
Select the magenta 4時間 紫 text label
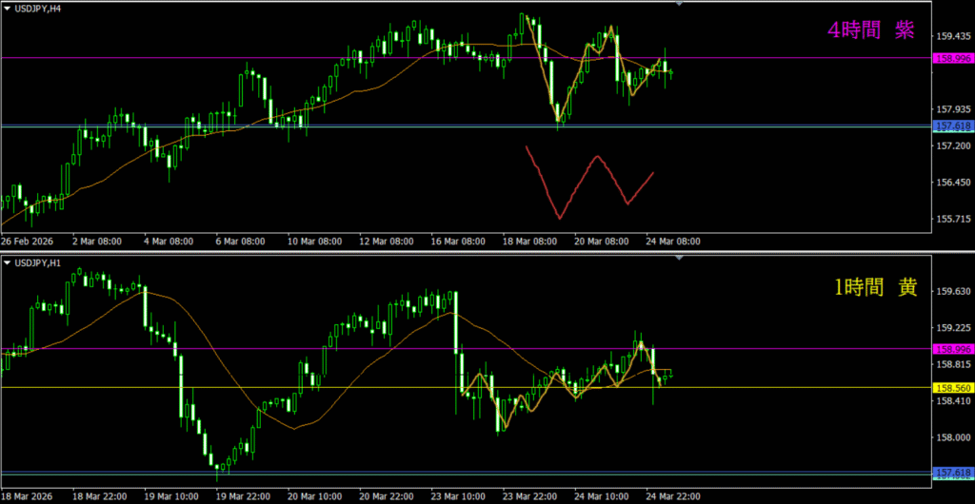(x=870, y=30)
